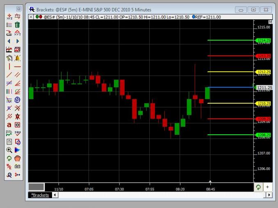Select the vertical line drawing tool

click(9, 66)
